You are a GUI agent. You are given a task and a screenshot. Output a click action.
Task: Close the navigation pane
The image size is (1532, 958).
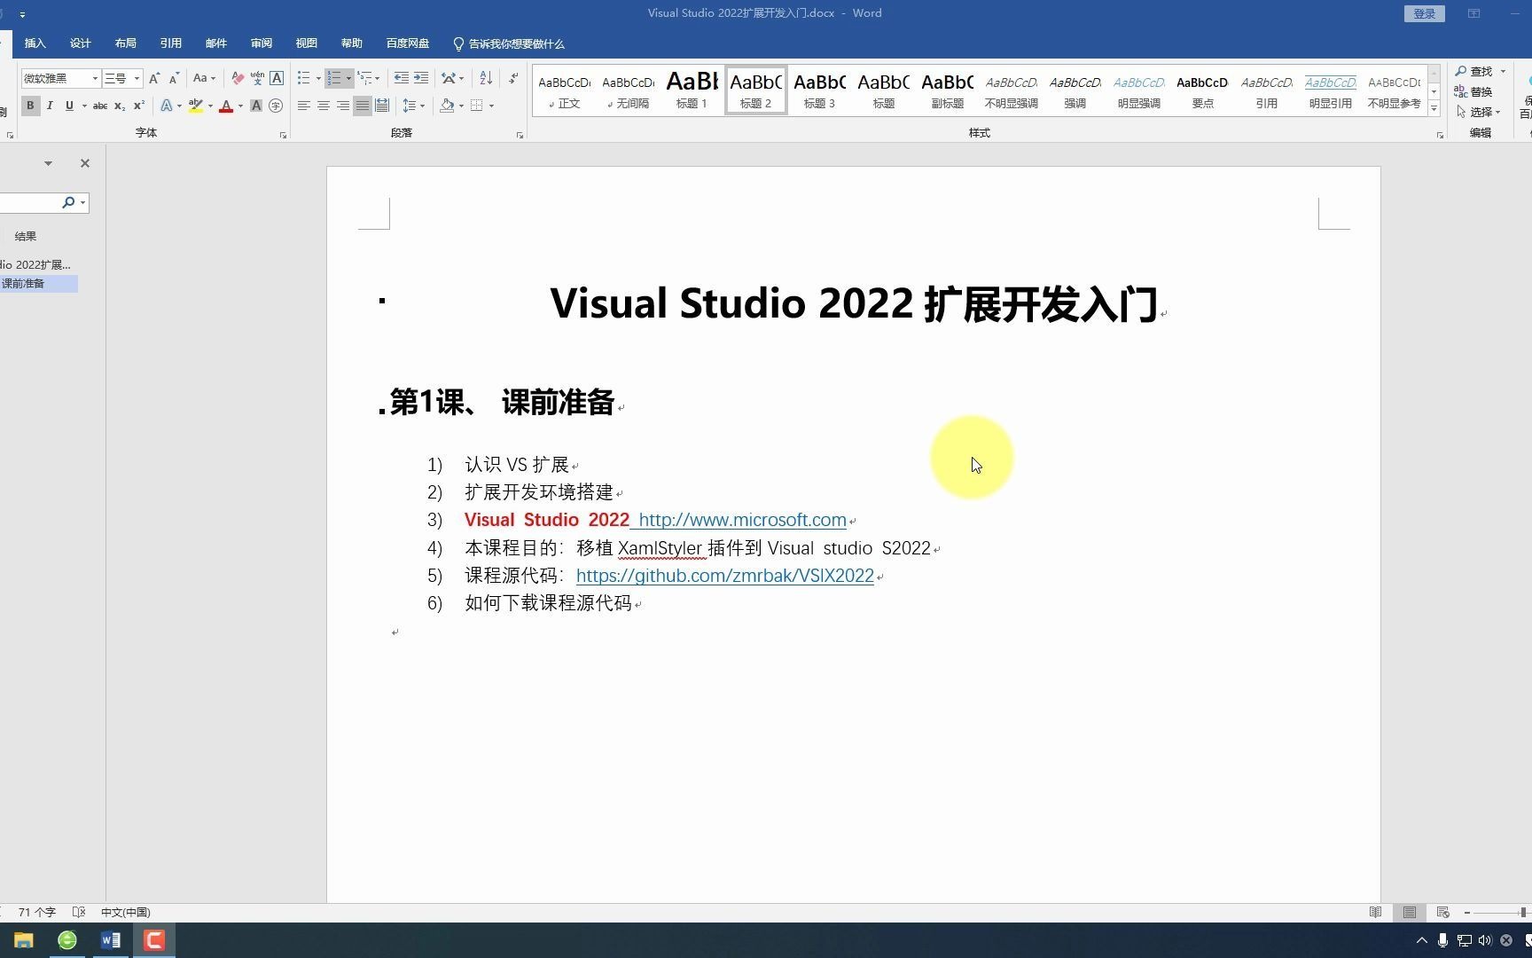pyautogui.click(x=85, y=163)
